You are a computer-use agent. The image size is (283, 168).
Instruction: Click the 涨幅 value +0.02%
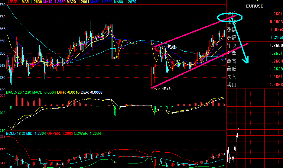coord(276,30)
